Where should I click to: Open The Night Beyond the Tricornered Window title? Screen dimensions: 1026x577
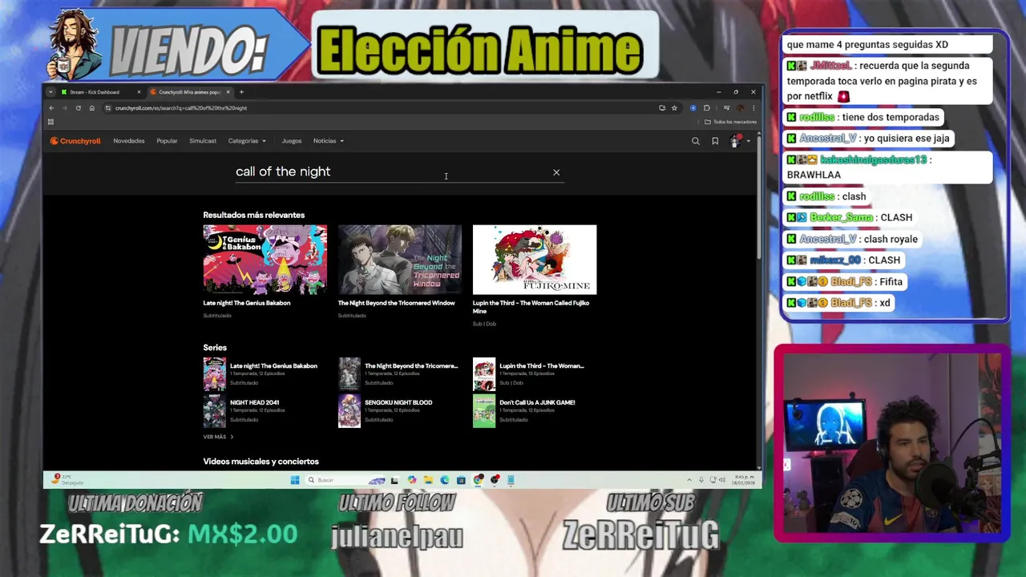[x=396, y=303]
